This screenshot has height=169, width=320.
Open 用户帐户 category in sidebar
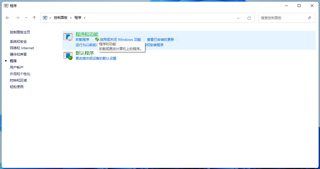17,67
